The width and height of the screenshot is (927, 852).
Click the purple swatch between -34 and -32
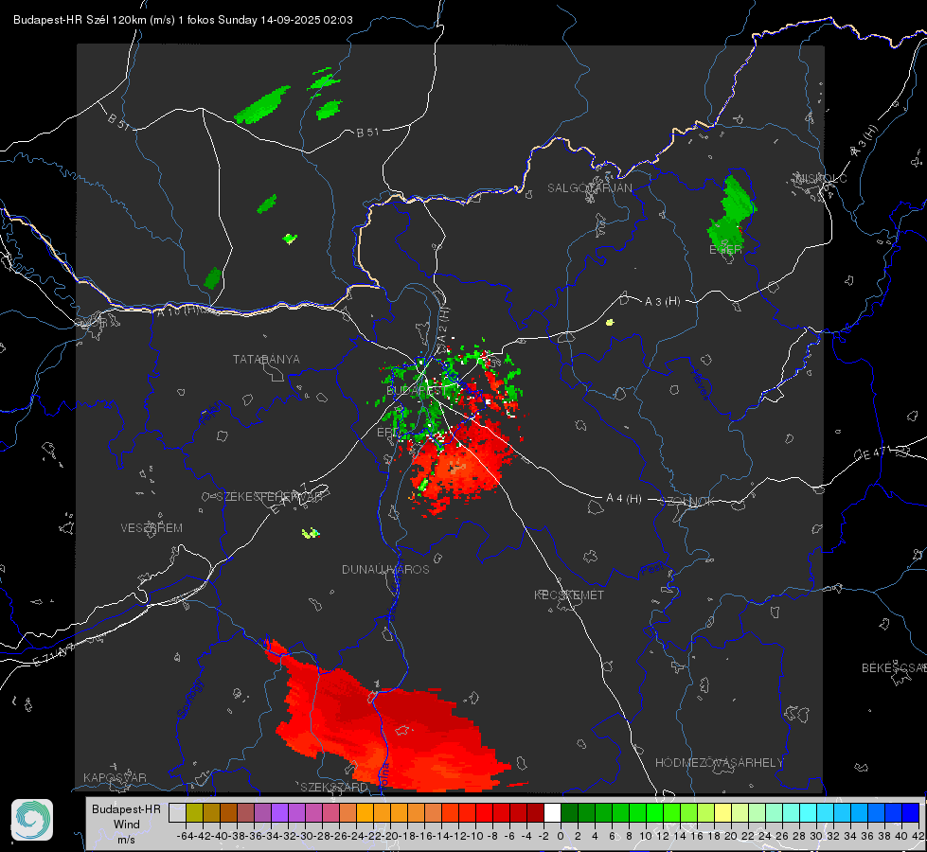coord(279,812)
